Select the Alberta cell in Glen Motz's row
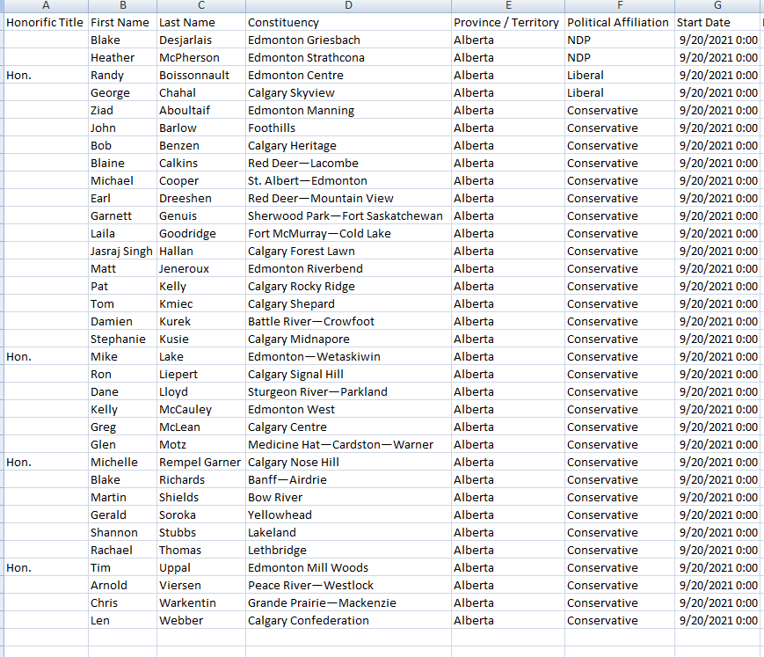 [508, 444]
